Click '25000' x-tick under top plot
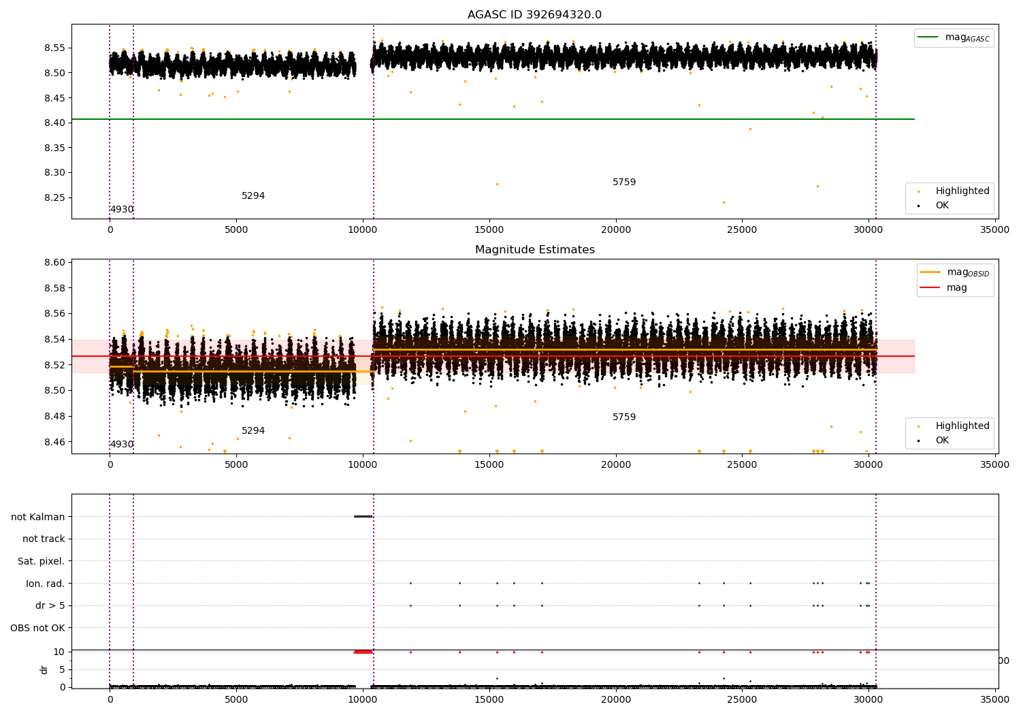This screenshot has height=715, width=1021. coord(742,229)
